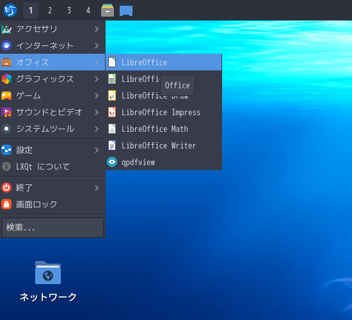Open the ネットワーク desktop folder icon
The image size is (352, 320).
point(48,273)
